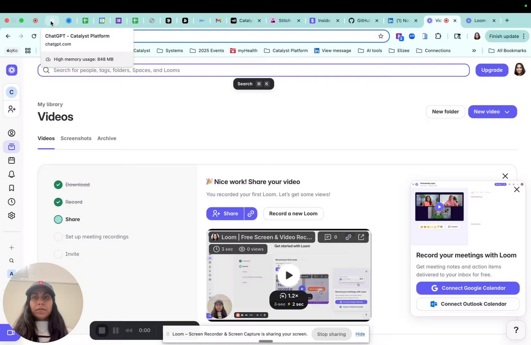Open the Gmail browser tab
Viewport: 531px width, 345px height.
pos(218,20)
